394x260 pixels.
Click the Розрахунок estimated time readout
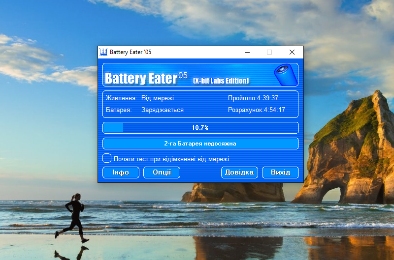click(x=256, y=110)
